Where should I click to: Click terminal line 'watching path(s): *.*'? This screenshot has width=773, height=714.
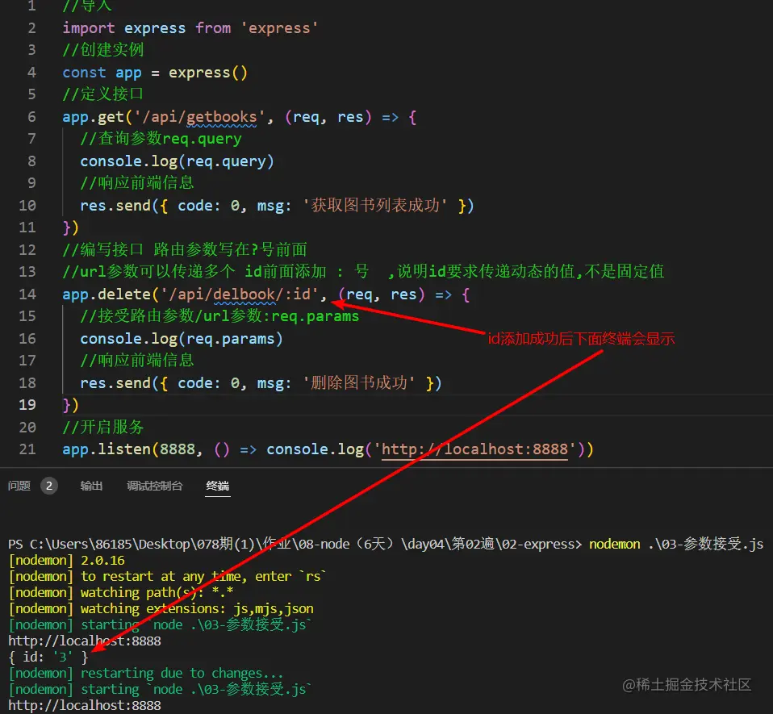(121, 593)
